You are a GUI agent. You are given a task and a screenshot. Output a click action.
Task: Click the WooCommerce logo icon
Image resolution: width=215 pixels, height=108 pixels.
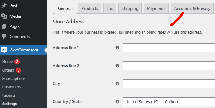click(4, 50)
